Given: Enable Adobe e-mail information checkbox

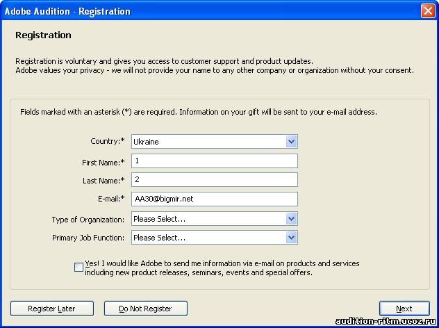Looking at the screenshot, I should (x=78, y=268).
